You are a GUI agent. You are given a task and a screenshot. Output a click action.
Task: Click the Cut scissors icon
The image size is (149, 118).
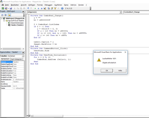[15, 8]
